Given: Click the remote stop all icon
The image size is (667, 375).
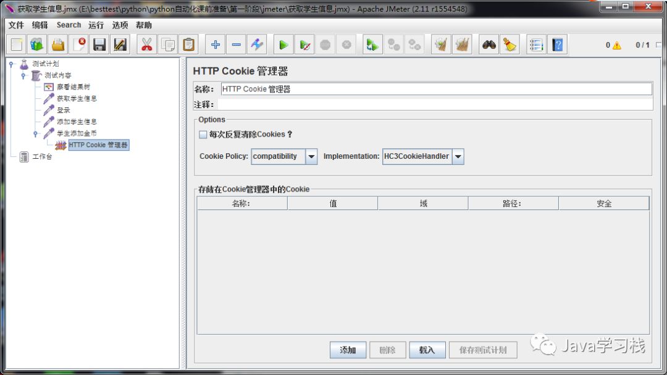Looking at the screenshot, I should pyautogui.click(x=393, y=44).
